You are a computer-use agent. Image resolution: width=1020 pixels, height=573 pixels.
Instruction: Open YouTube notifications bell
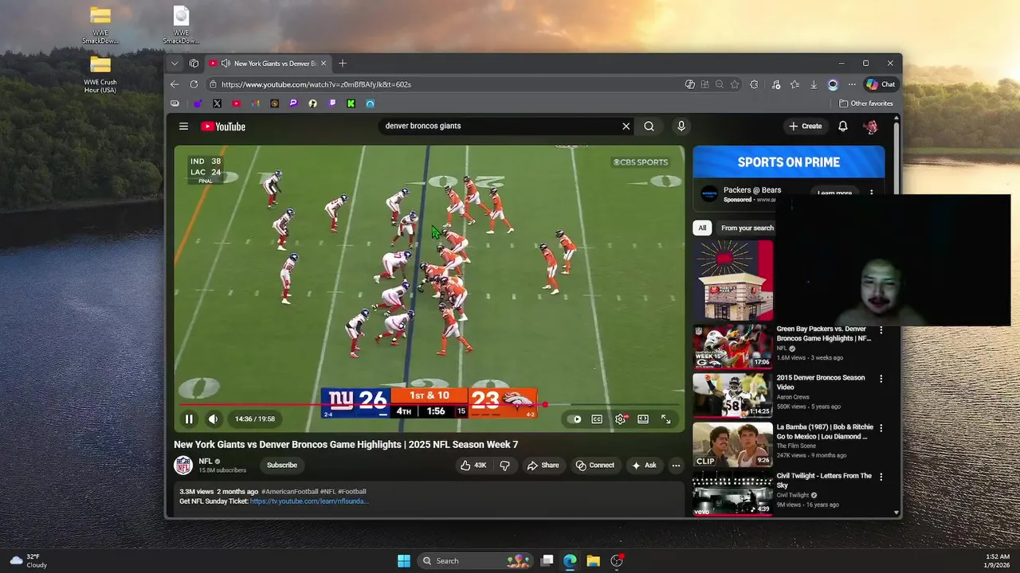tap(842, 126)
